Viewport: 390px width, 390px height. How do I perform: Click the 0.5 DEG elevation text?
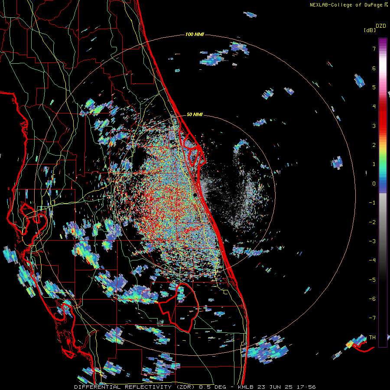point(212,387)
